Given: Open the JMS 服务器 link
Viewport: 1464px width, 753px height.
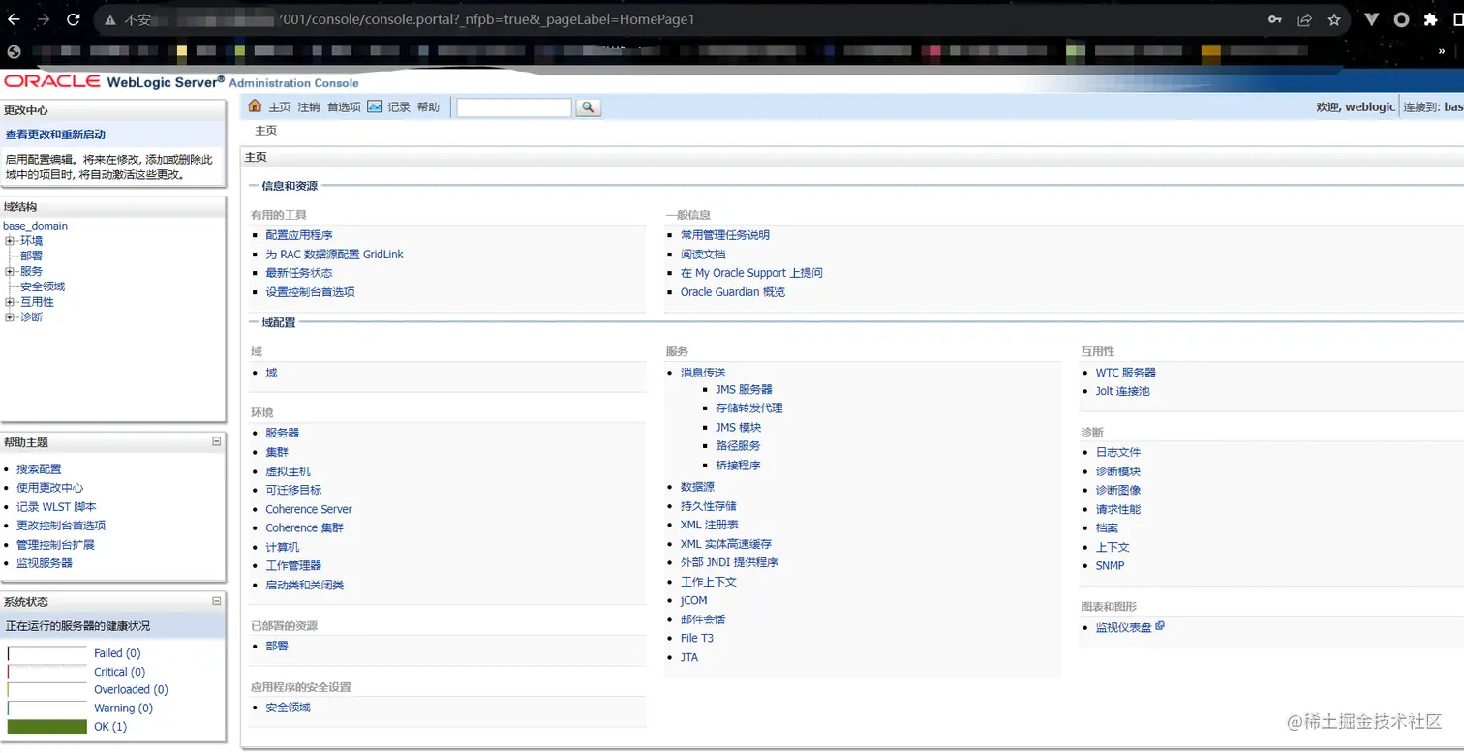Looking at the screenshot, I should coord(744,389).
